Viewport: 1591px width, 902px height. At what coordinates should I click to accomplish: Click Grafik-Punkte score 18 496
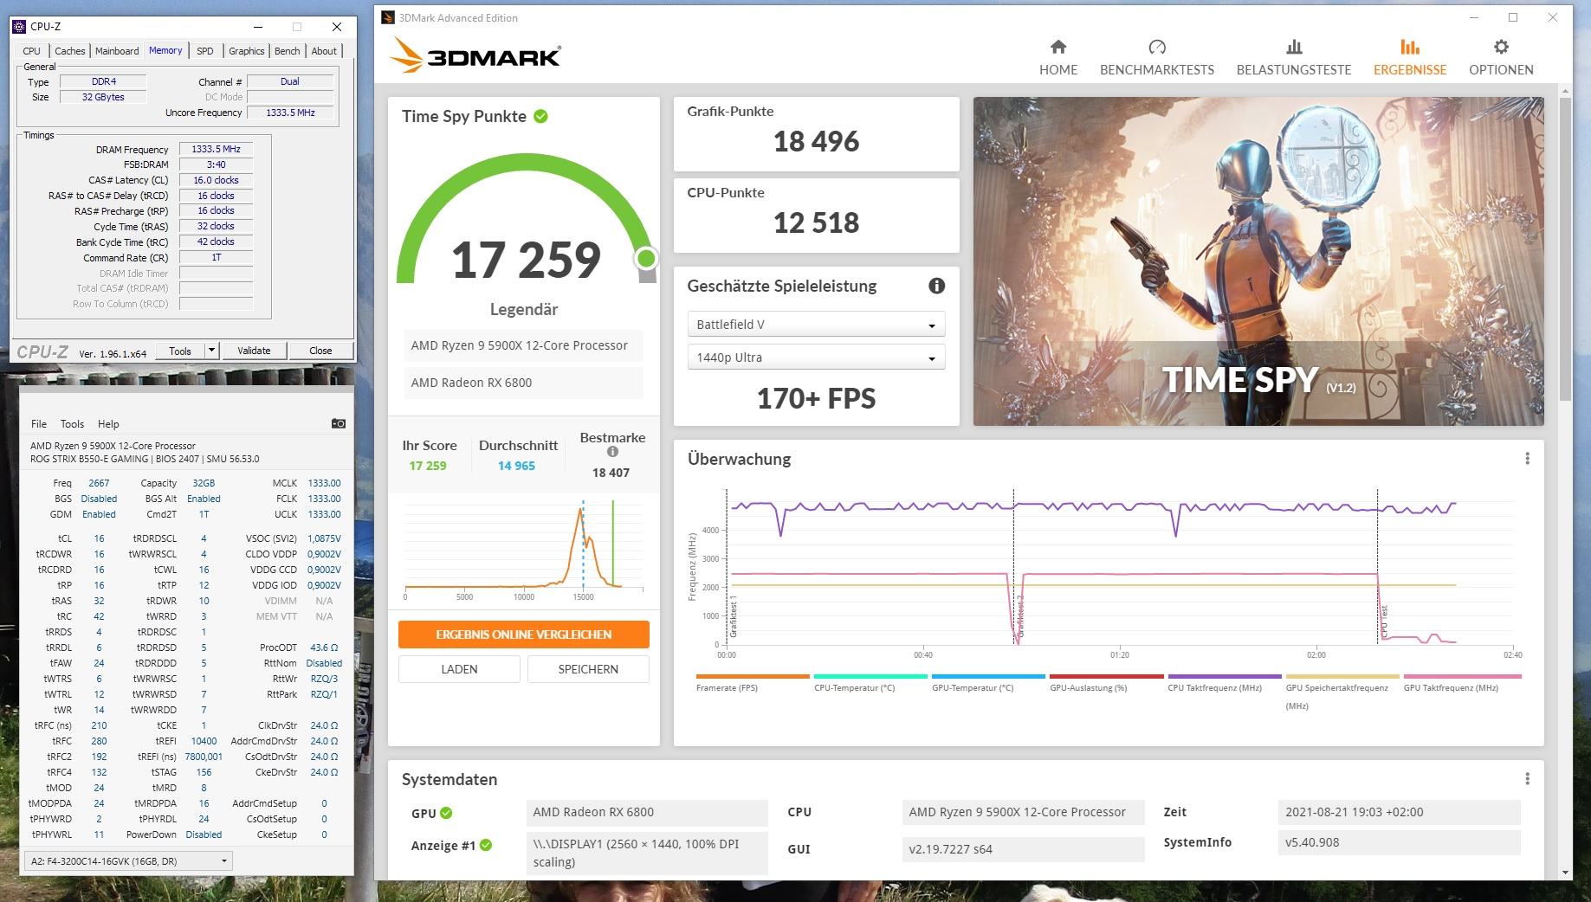click(x=816, y=141)
